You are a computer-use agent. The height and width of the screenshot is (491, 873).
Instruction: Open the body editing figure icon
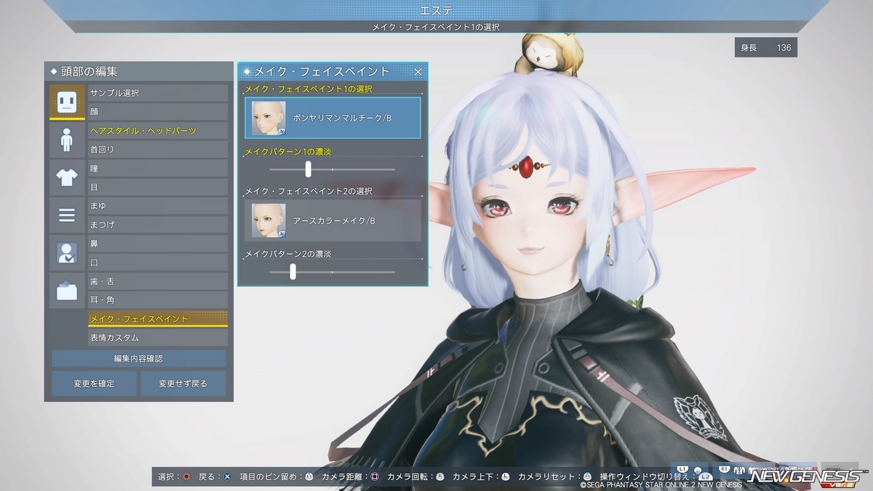pyautogui.click(x=67, y=139)
